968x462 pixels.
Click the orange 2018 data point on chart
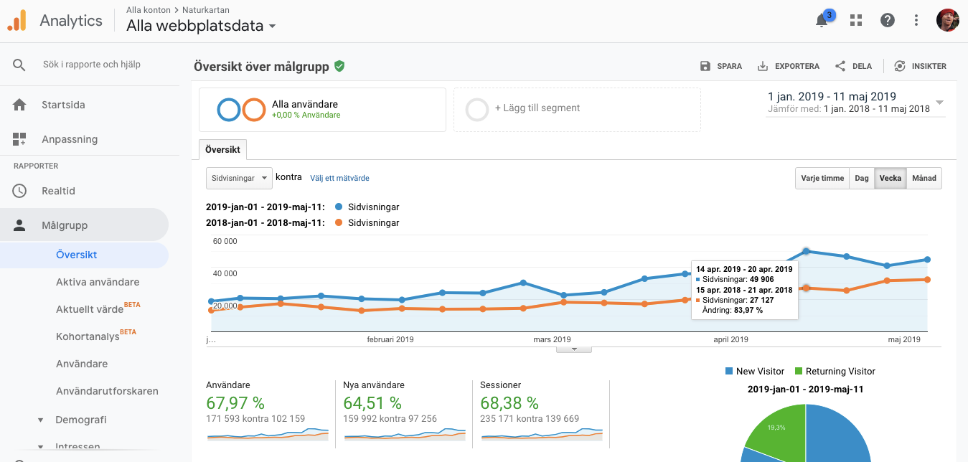point(807,288)
